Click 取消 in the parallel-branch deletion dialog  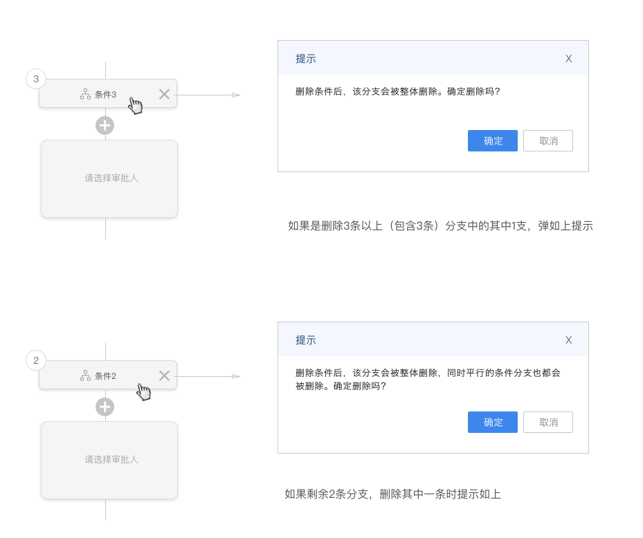(548, 423)
